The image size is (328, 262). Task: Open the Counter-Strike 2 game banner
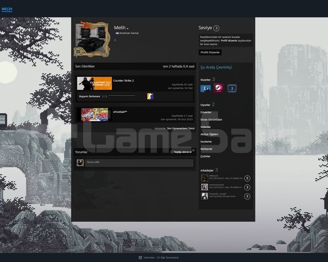click(x=94, y=84)
